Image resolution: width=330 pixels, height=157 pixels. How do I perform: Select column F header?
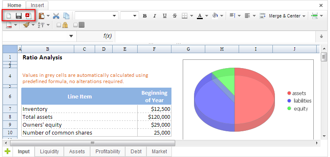point(154,49)
